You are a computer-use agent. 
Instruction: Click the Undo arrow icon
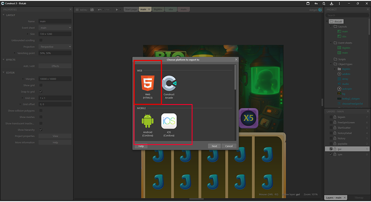[100, 10]
